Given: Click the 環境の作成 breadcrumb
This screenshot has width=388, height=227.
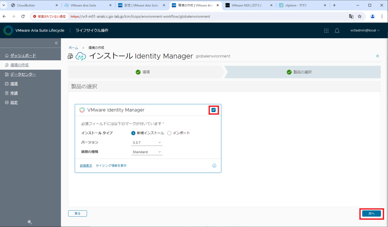Looking at the screenshot, I should [96, 47].
